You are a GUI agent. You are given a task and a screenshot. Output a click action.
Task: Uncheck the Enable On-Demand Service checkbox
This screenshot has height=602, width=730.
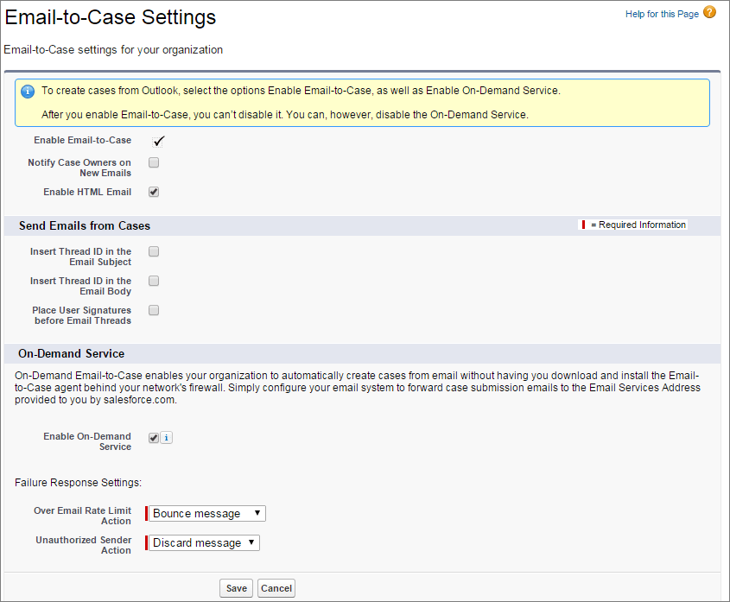tap(153, 437)
